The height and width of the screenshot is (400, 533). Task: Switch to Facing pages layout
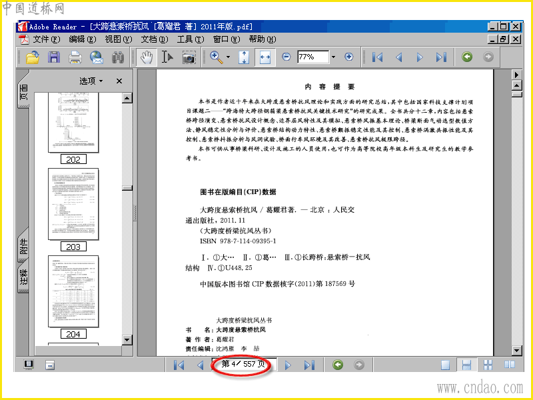(x=510, y=365)
